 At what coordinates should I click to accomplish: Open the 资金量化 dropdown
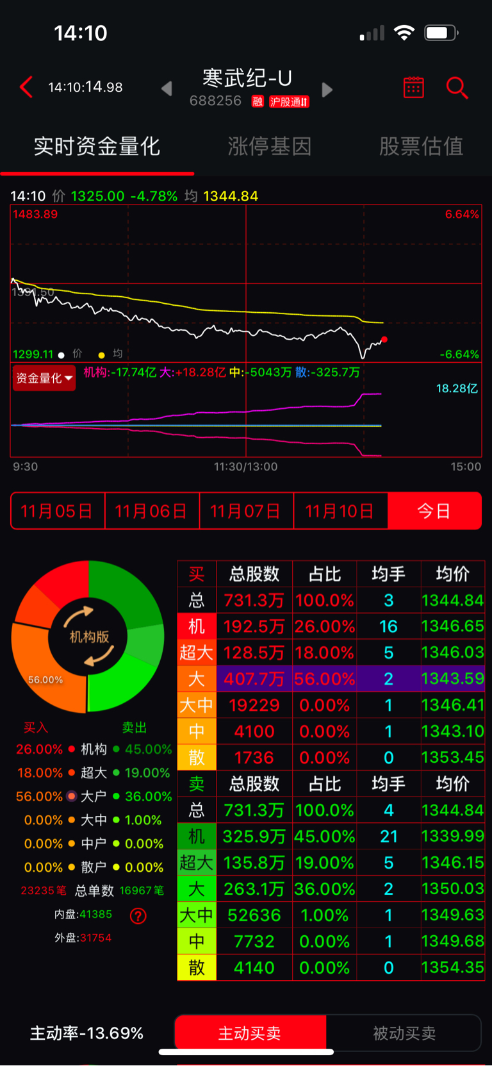tap(44, 378)
